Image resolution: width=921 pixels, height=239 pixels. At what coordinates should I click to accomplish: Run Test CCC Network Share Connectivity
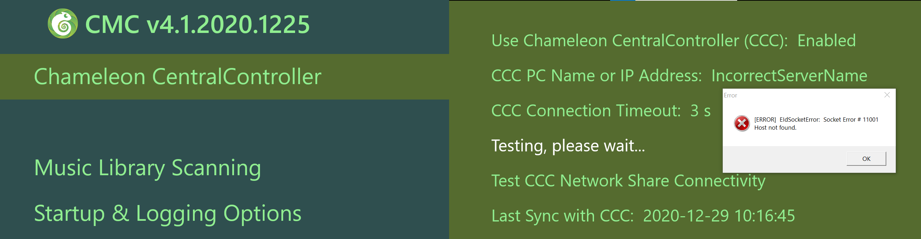tap(628, 181)
